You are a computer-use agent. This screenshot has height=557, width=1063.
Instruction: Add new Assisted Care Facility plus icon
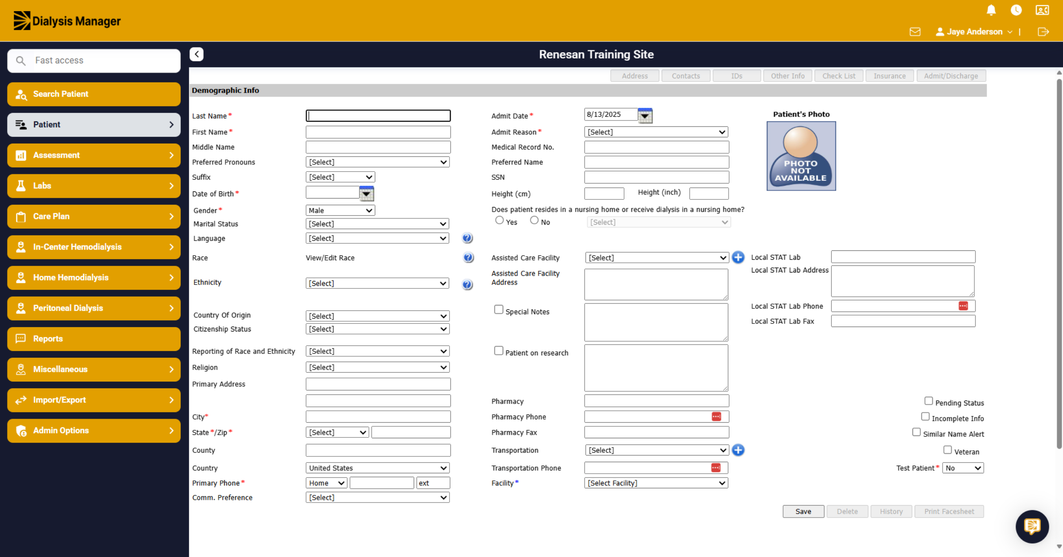click(738, 257)
